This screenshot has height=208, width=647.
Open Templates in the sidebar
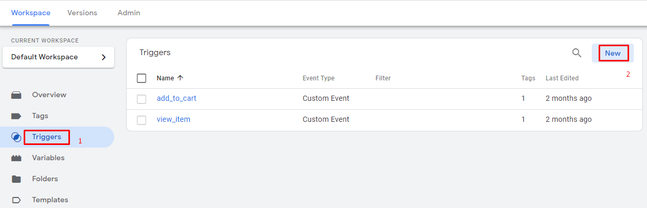coord(50,200)
